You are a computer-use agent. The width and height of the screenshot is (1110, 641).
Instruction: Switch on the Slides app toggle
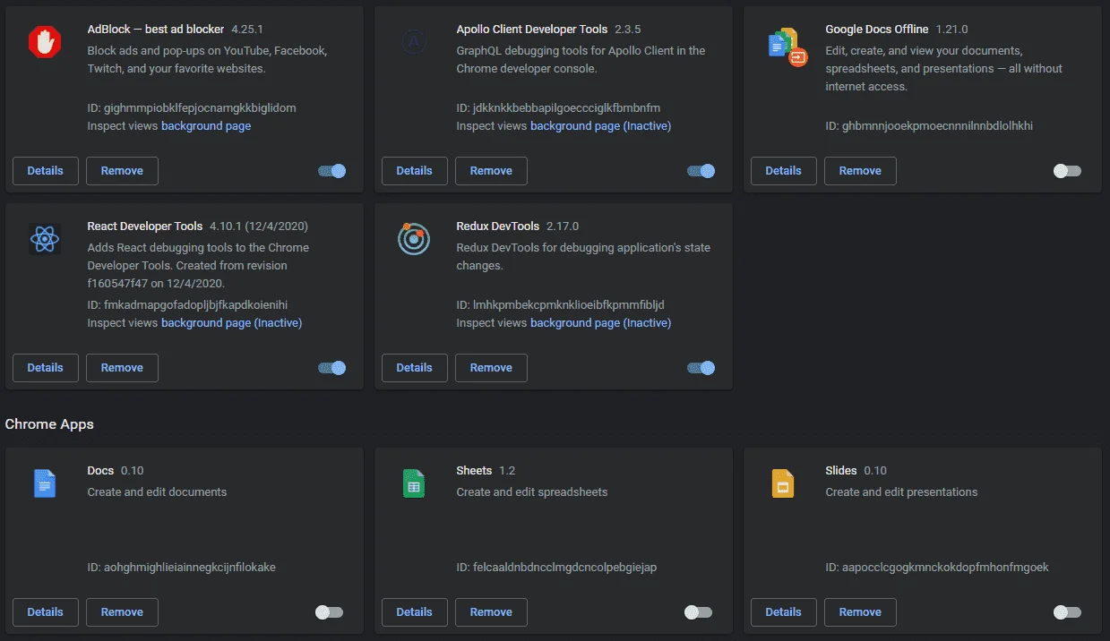coord(1068,612)
